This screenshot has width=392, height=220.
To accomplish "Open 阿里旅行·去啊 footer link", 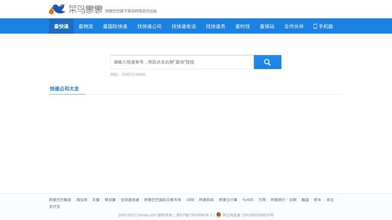I will (284, 200).
